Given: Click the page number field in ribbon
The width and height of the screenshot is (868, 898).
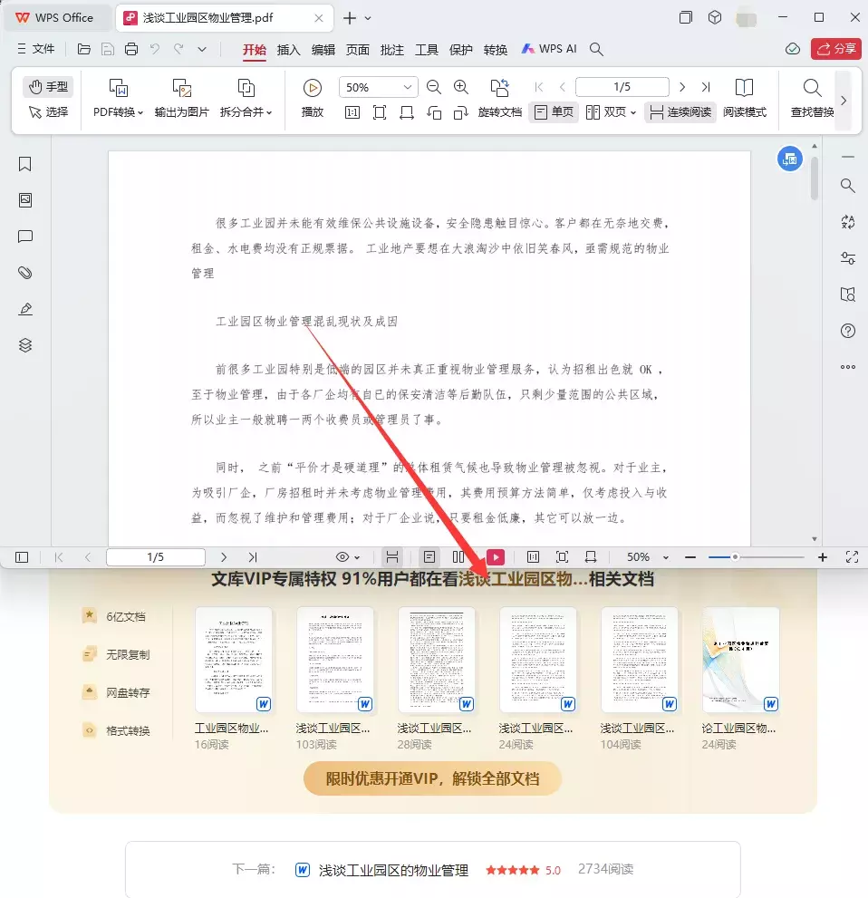Looking at the screenshot, I should (x=622, y=87).
